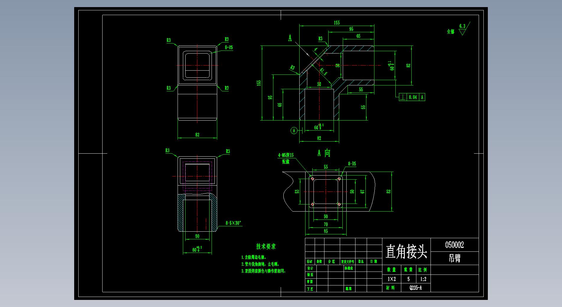
Task: Click the '标记' column header
Action: click(x=309, y=261)
